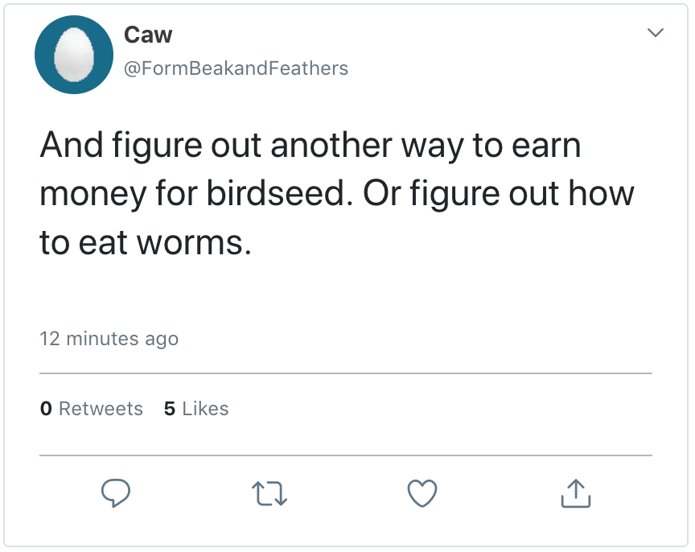Click the reply speech bubble icon
This screenshot has height=552, width=695.
pyautogui.click(x=115, y=493)
